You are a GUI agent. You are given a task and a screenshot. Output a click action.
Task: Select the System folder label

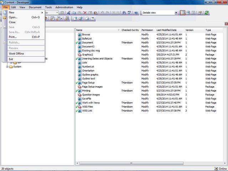click(x=17, y=67)
